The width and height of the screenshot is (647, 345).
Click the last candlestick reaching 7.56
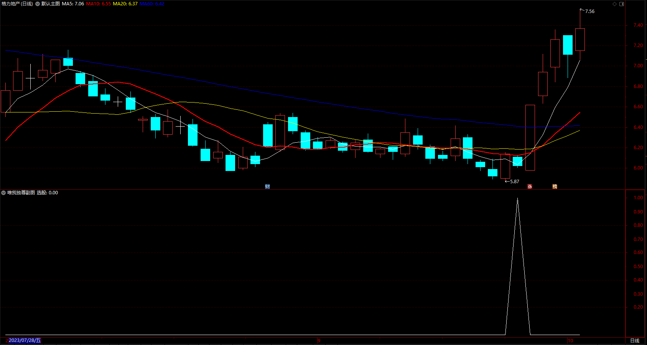click(x=580, y=39)
